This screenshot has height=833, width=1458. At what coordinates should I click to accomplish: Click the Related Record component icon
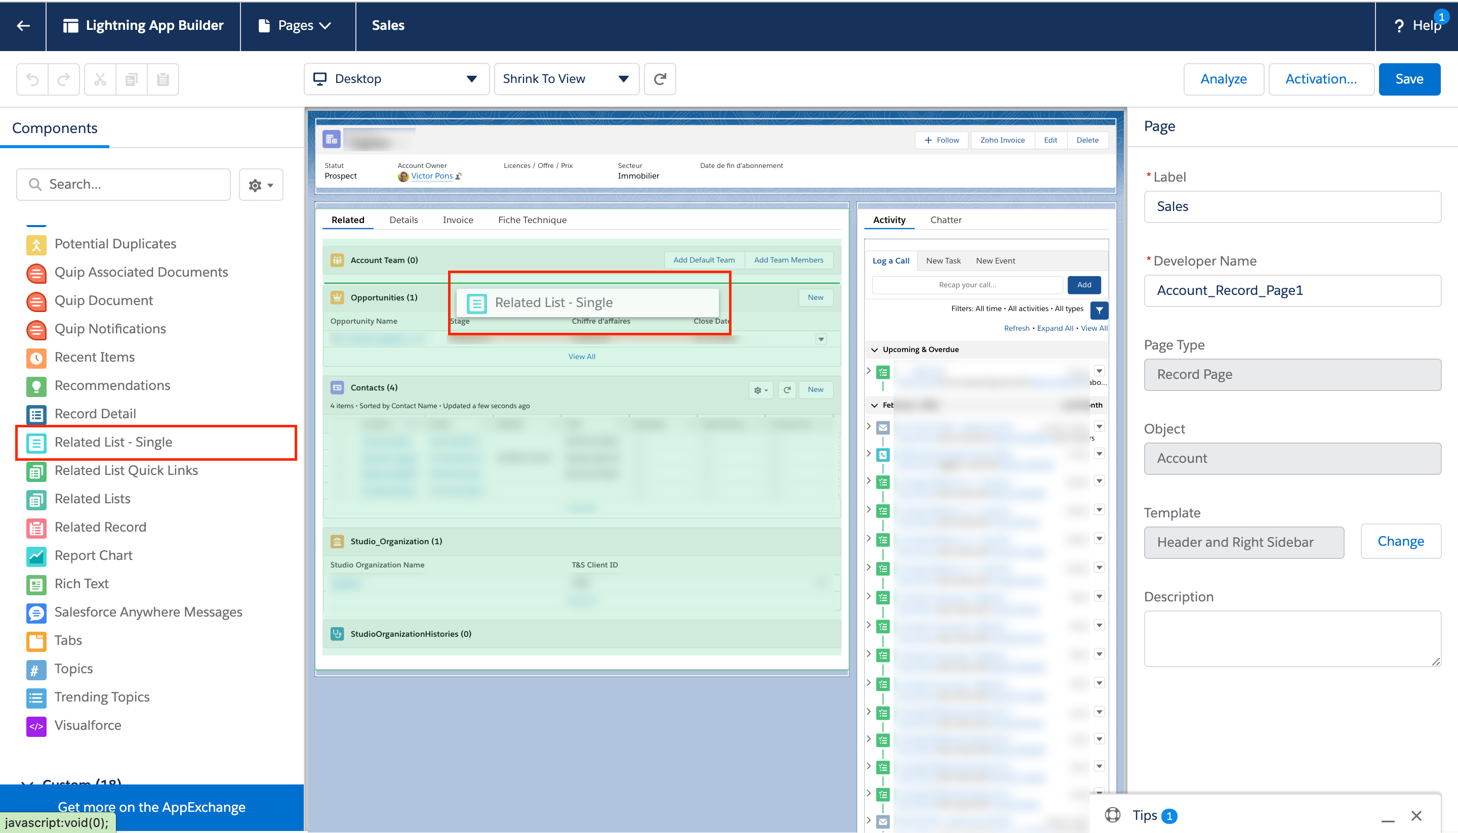click(x=36, y=528)
